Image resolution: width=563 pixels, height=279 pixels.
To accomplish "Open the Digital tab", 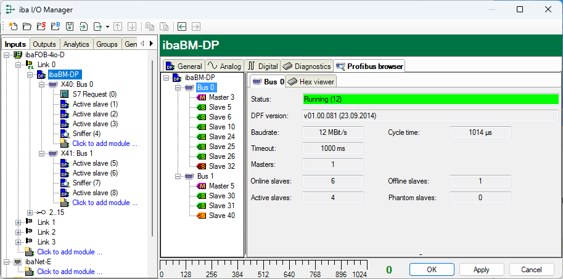I will [263, 66].
